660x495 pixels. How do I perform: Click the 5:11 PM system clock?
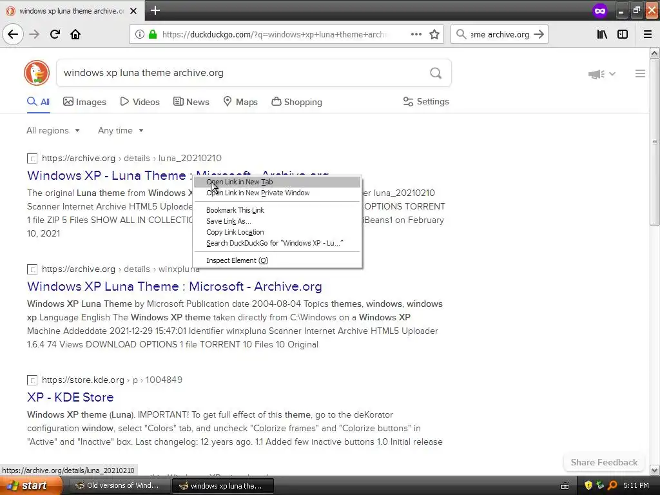636,485
